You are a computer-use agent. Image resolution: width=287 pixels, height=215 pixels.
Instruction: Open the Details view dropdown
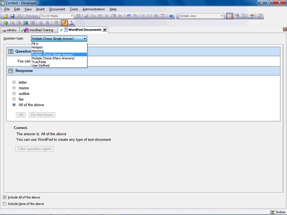201,16
